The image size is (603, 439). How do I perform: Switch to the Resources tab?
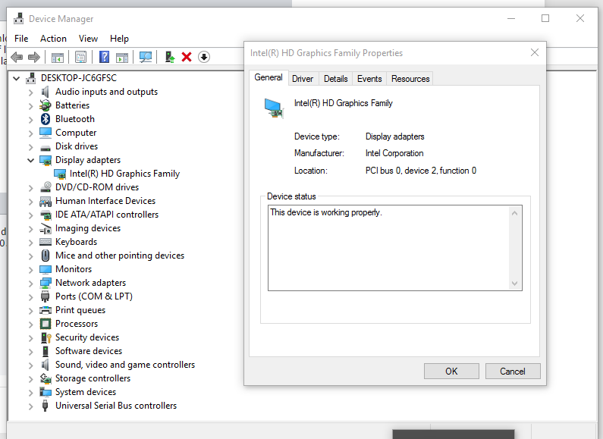[x=410, y=79]
